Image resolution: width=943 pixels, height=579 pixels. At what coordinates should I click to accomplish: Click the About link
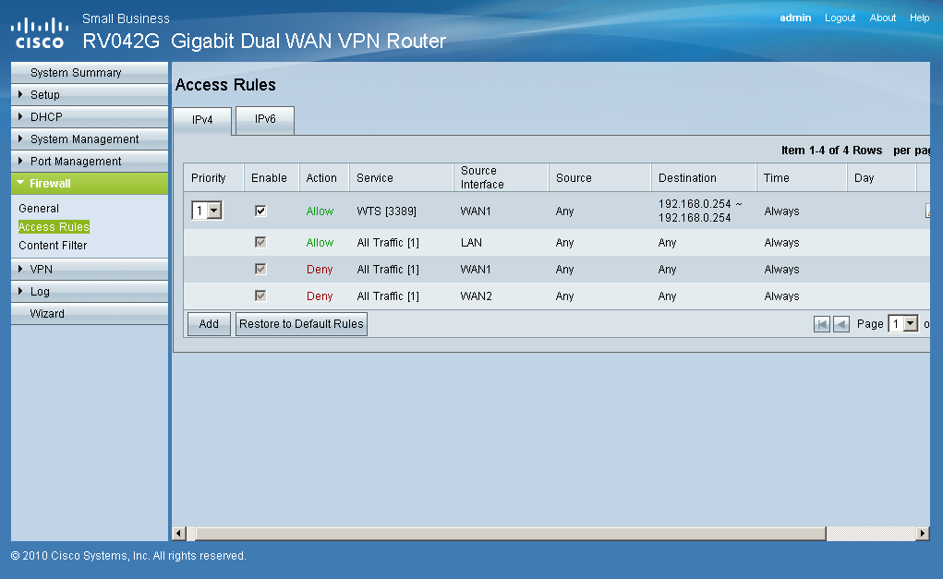(882, 18)
